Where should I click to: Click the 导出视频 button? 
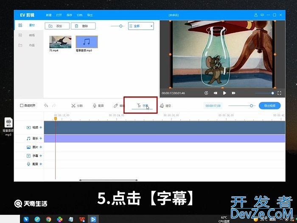270,106
